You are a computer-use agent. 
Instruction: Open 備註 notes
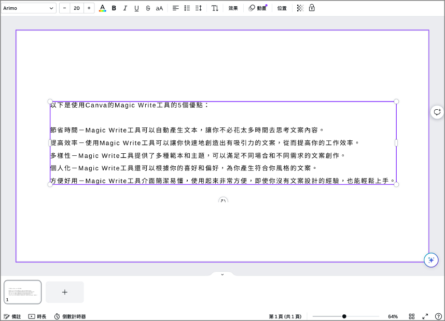click(12, 316)
